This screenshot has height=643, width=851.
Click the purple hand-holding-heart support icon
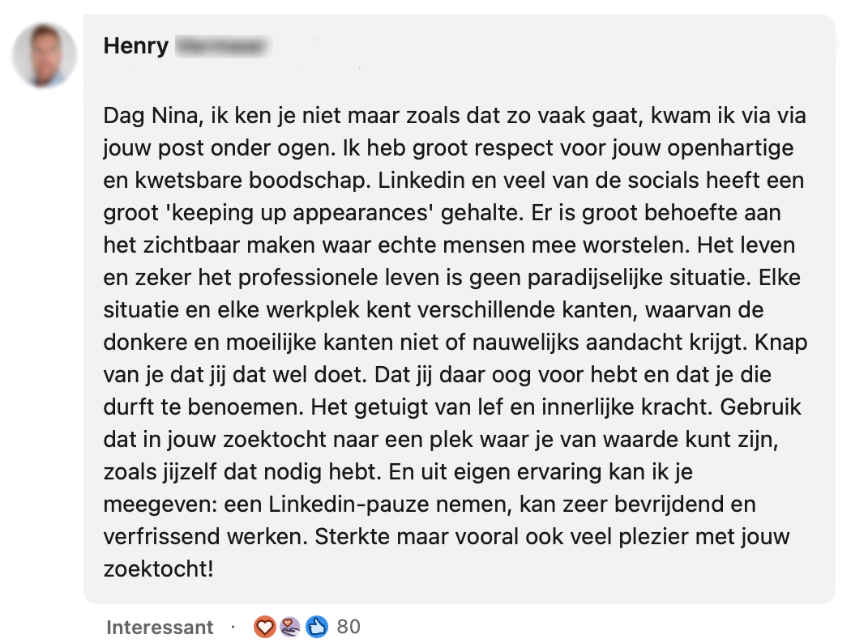(289, 626)
